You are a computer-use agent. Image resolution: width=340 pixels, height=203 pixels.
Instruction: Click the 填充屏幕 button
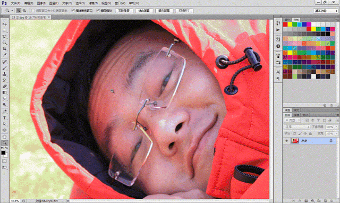tap(164, 11)
